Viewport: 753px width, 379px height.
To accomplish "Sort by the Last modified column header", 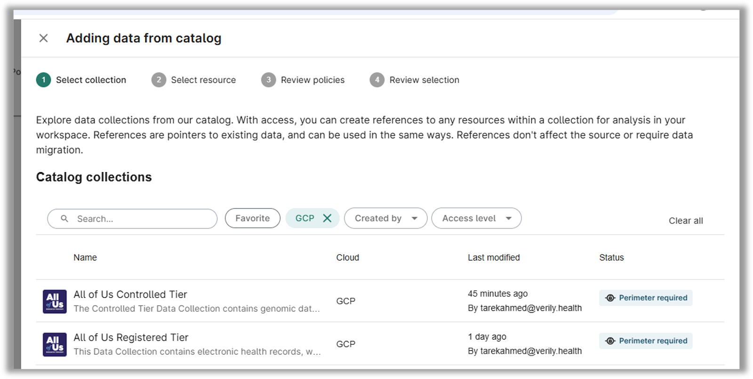I will 494,258.
